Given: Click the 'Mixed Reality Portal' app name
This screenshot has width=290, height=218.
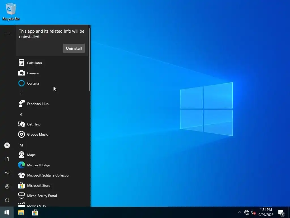Looking at the screenshot, I should click(x=42, y=196).
